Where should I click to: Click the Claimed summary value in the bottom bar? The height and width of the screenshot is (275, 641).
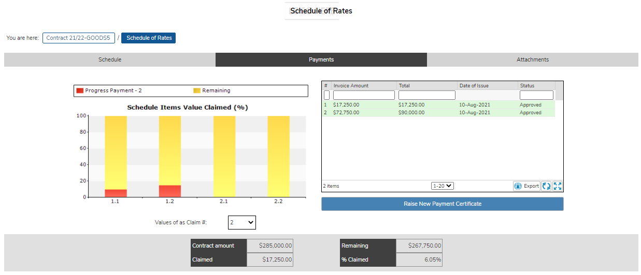[x=270, y=259]
